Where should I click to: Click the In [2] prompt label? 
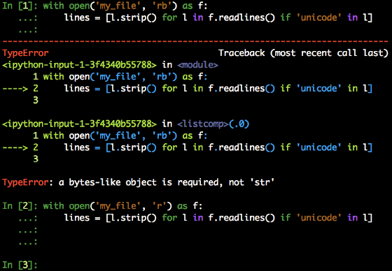click(x=20, y=206)
